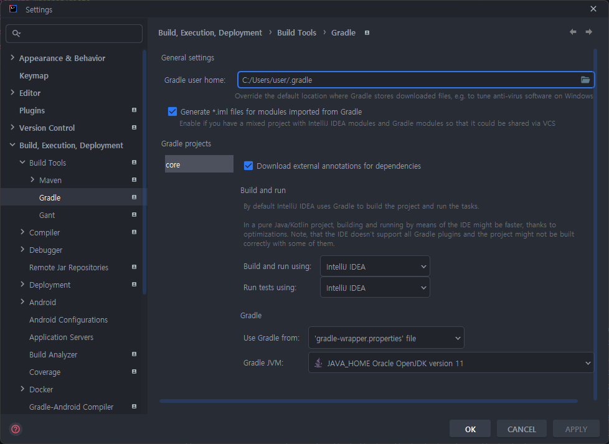Click the right panel vertical scrollbar
This screenshot has height=444, width=609.
coord(595,224)
